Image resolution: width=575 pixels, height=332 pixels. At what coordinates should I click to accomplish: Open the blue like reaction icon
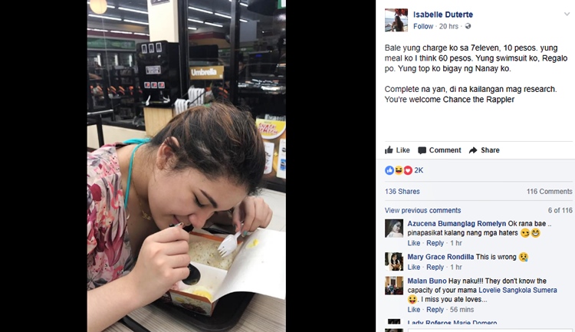click(x=389, y=170)
